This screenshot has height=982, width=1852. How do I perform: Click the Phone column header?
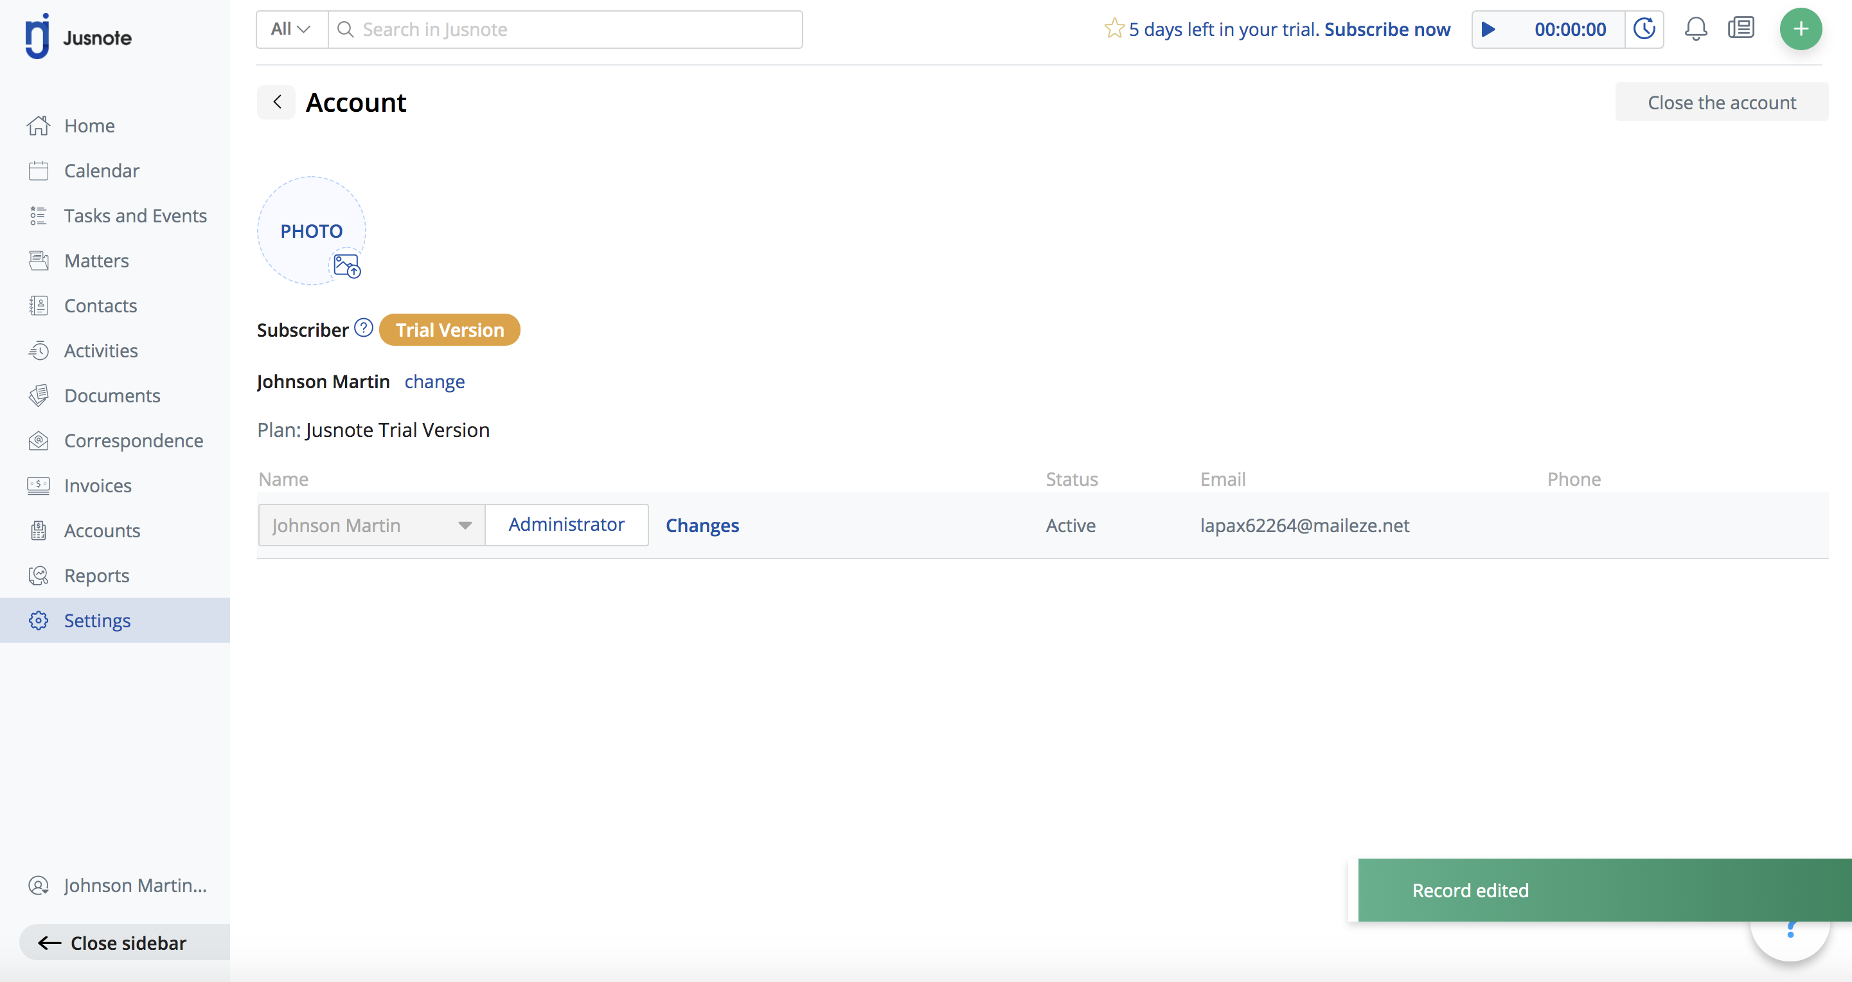click(1574, 479)
